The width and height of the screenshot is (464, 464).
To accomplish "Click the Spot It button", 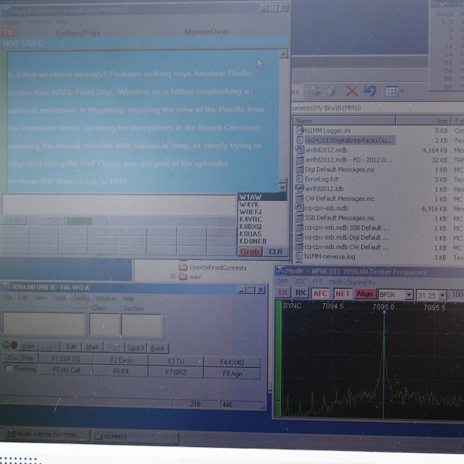I will [x=136, y=348].
